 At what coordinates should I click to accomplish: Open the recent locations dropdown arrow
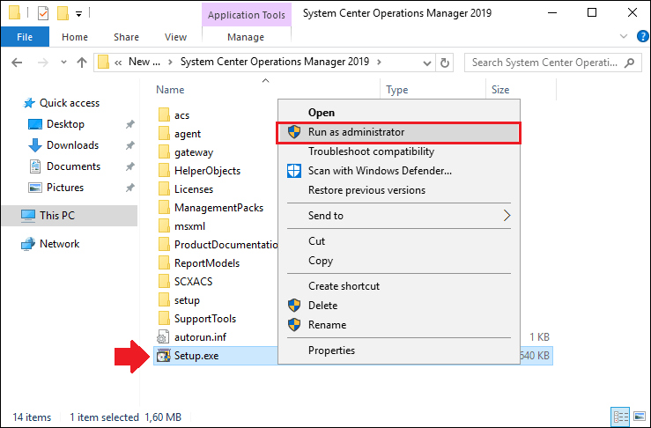point(63,63)
